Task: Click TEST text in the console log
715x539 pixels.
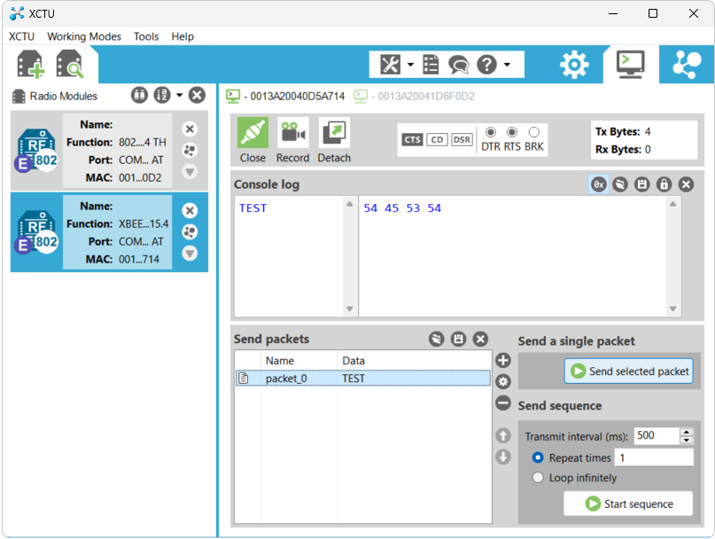Action: (x=253, y=208)
